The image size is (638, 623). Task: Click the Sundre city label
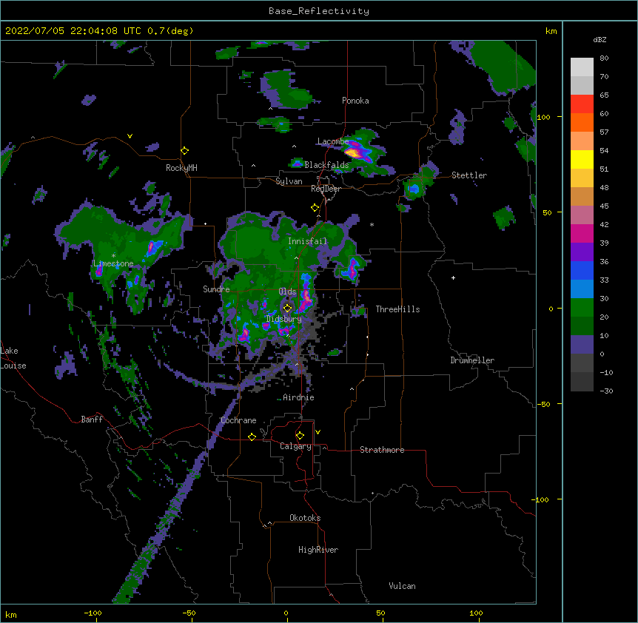point(216,289)
